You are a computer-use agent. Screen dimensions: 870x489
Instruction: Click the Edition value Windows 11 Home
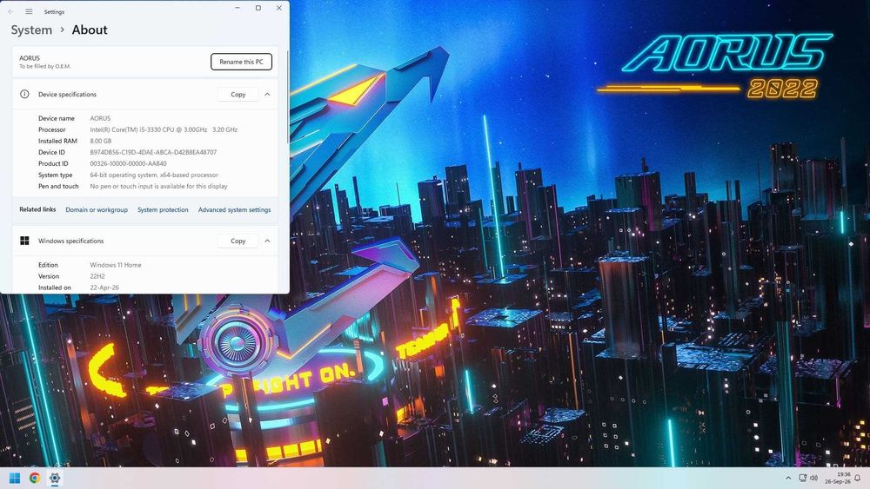[116, 265]
